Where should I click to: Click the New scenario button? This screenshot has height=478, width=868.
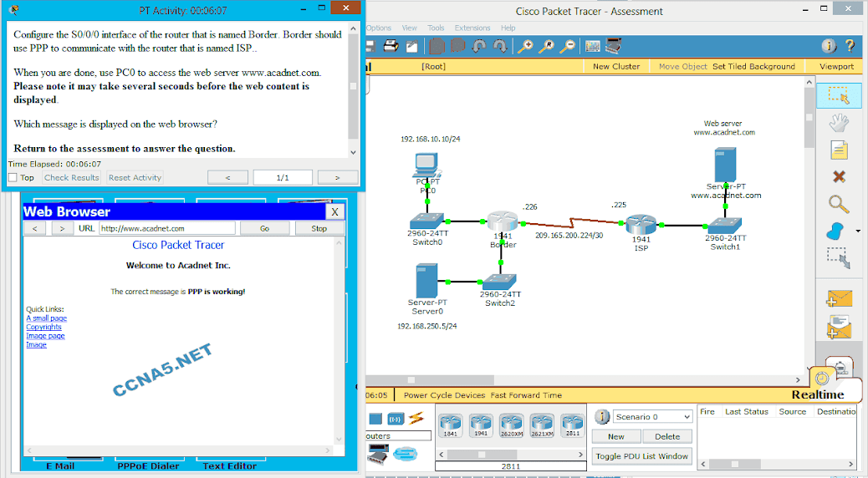pyautogui.click(x=616, y=436)
